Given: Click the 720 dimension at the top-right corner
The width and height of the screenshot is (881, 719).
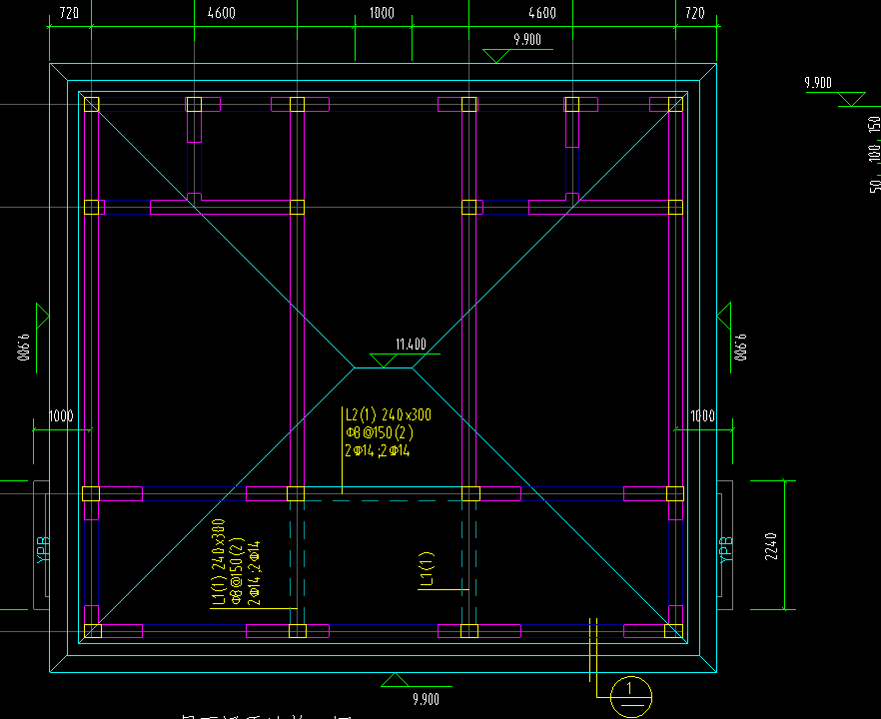Looking at the screenshot, I should click(695, 13).
